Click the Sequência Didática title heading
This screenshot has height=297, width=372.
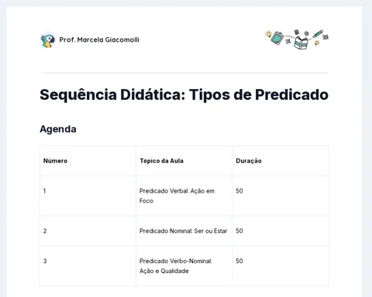coord(184,94)
